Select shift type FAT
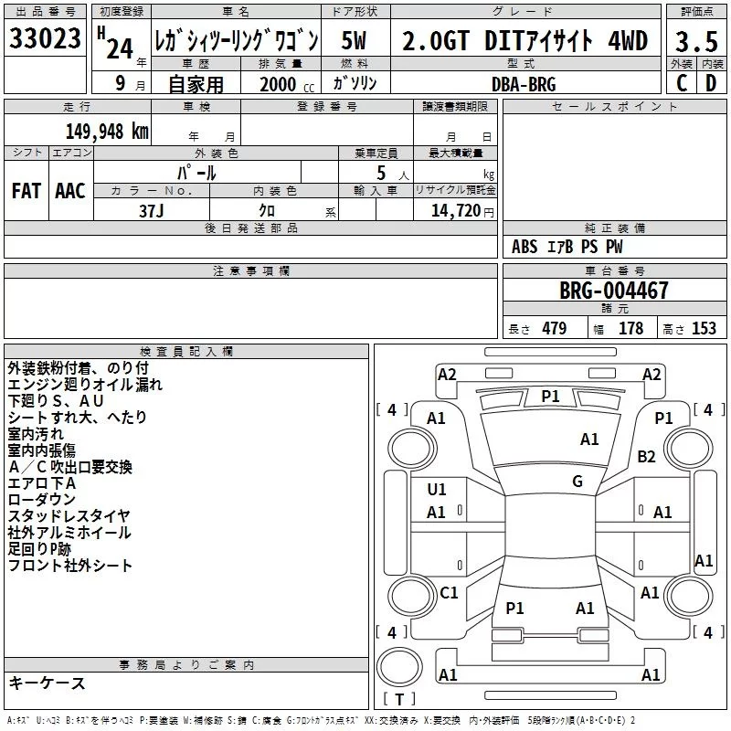Screen dimensions: 731x731 (x=26, y=191)
